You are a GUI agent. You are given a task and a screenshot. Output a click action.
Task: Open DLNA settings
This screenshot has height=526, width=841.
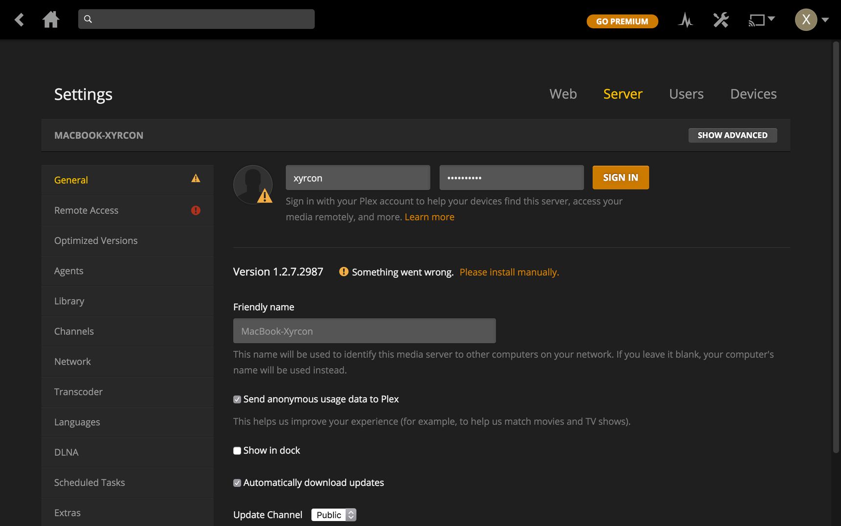click(127, 453)
